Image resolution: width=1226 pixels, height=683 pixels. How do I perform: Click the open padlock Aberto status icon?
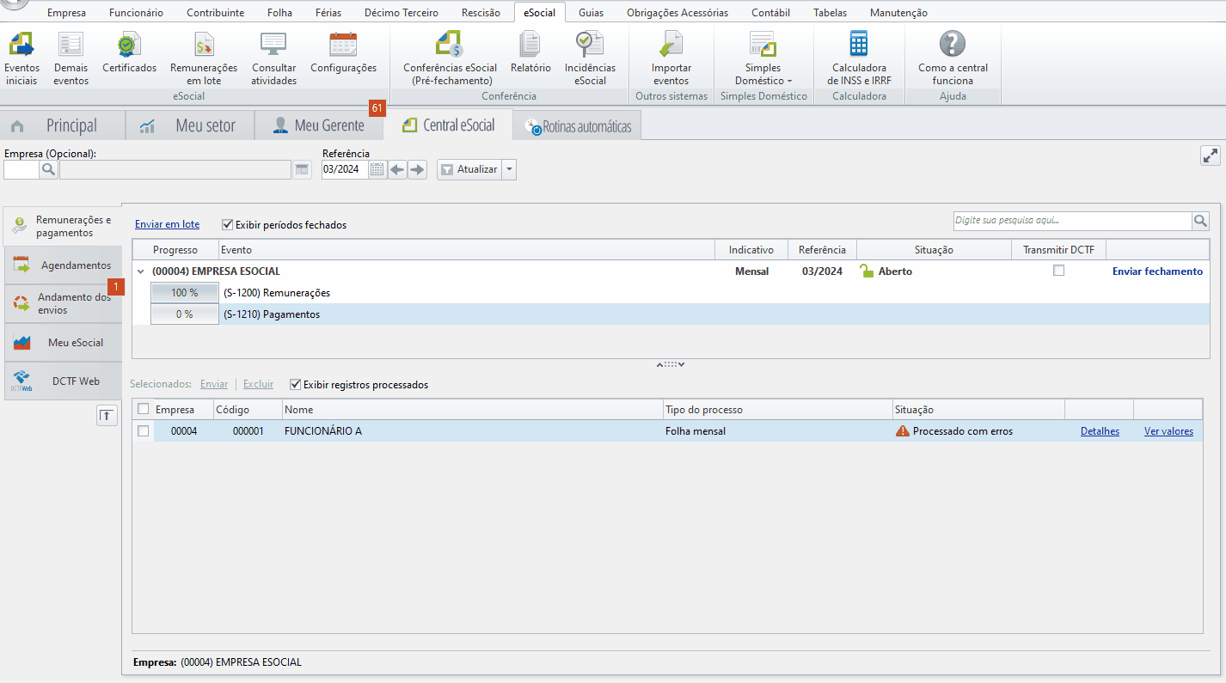[x=867, y=271]
